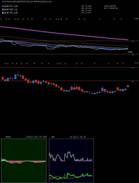Click the 'Pre O: 1.66' value
The width and height of the screenshot is (139, 183).
[86, 6]
